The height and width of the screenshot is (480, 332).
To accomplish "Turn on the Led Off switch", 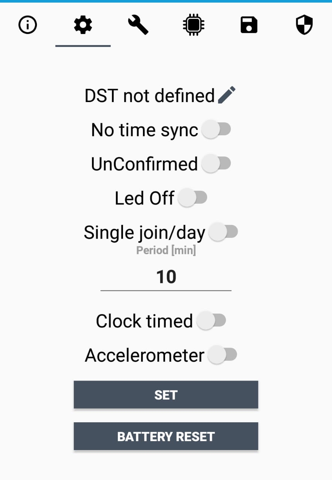I will 192,198.
